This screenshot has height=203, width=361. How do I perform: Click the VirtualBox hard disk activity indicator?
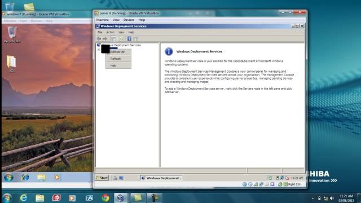(x=244, y=184)
